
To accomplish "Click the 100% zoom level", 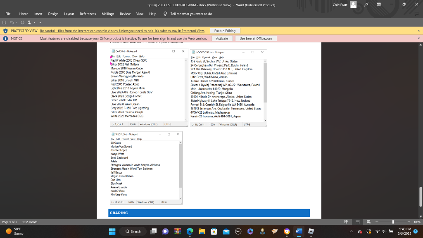I will [x=417, y=222].
